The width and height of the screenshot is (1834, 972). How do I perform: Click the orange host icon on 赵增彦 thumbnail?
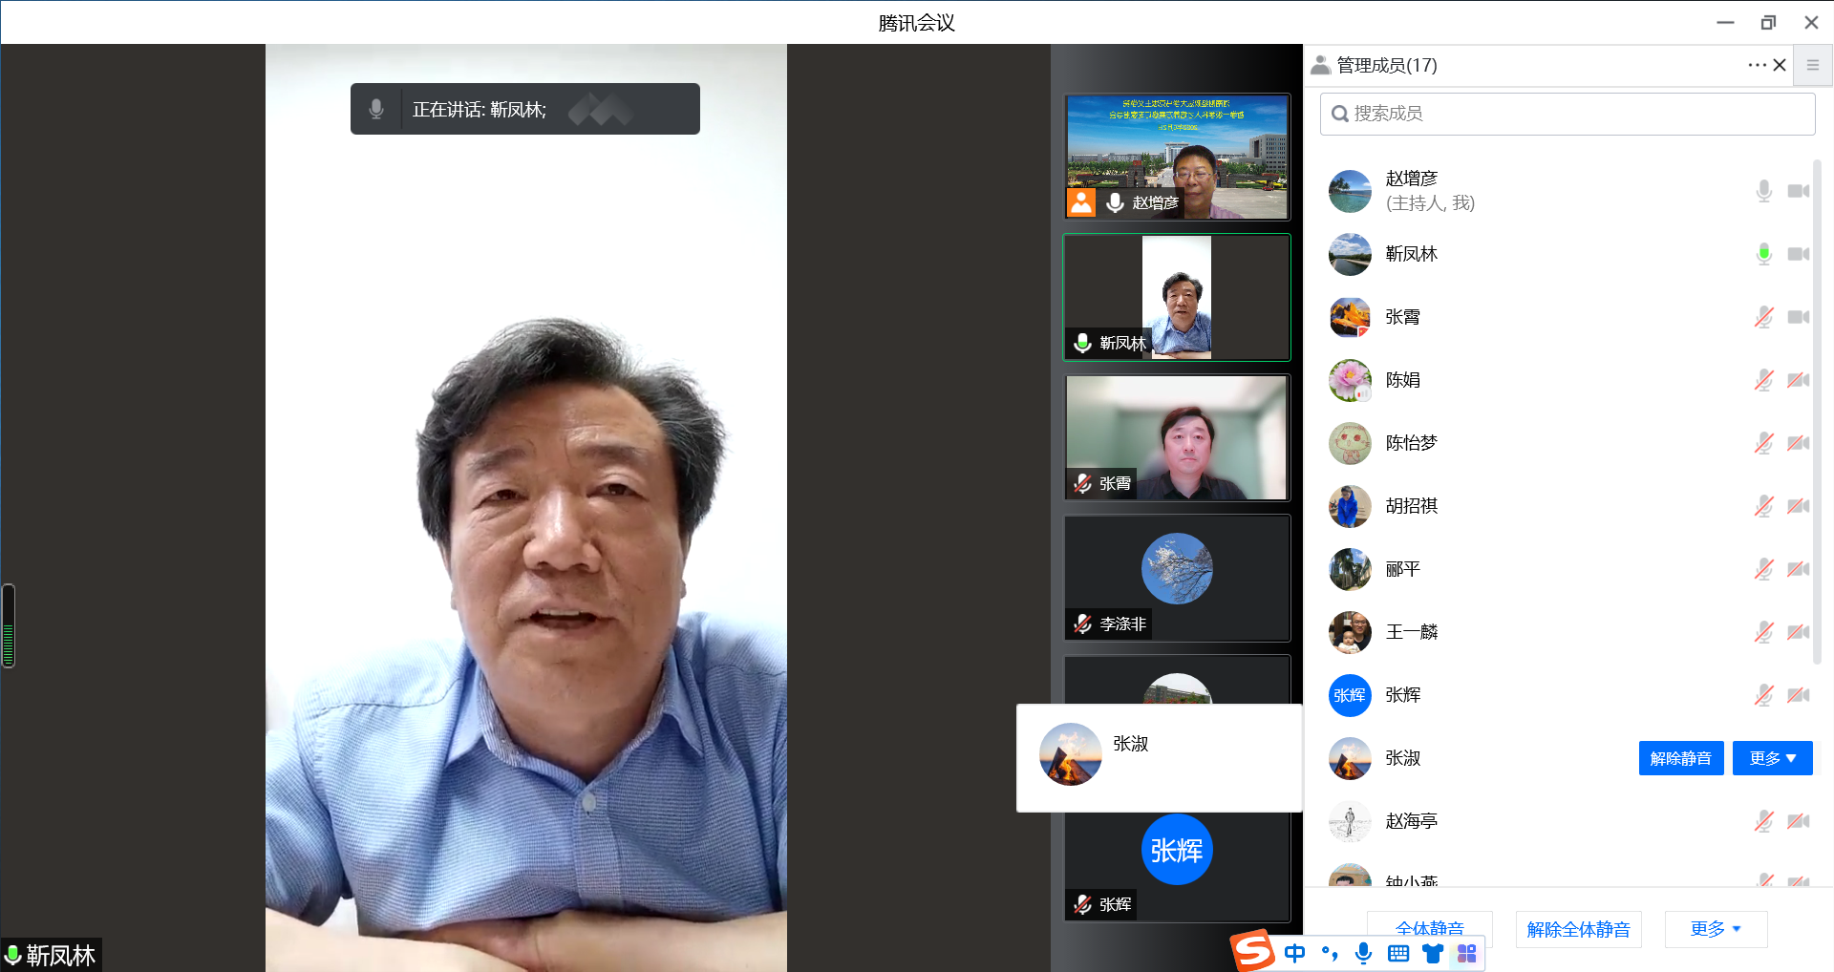click(1081, 202)
